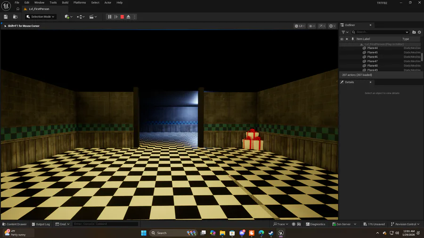This screenshot has height=238, width=424.
Task: Close the Outliner tab
Action: click(x=370, y=25)
